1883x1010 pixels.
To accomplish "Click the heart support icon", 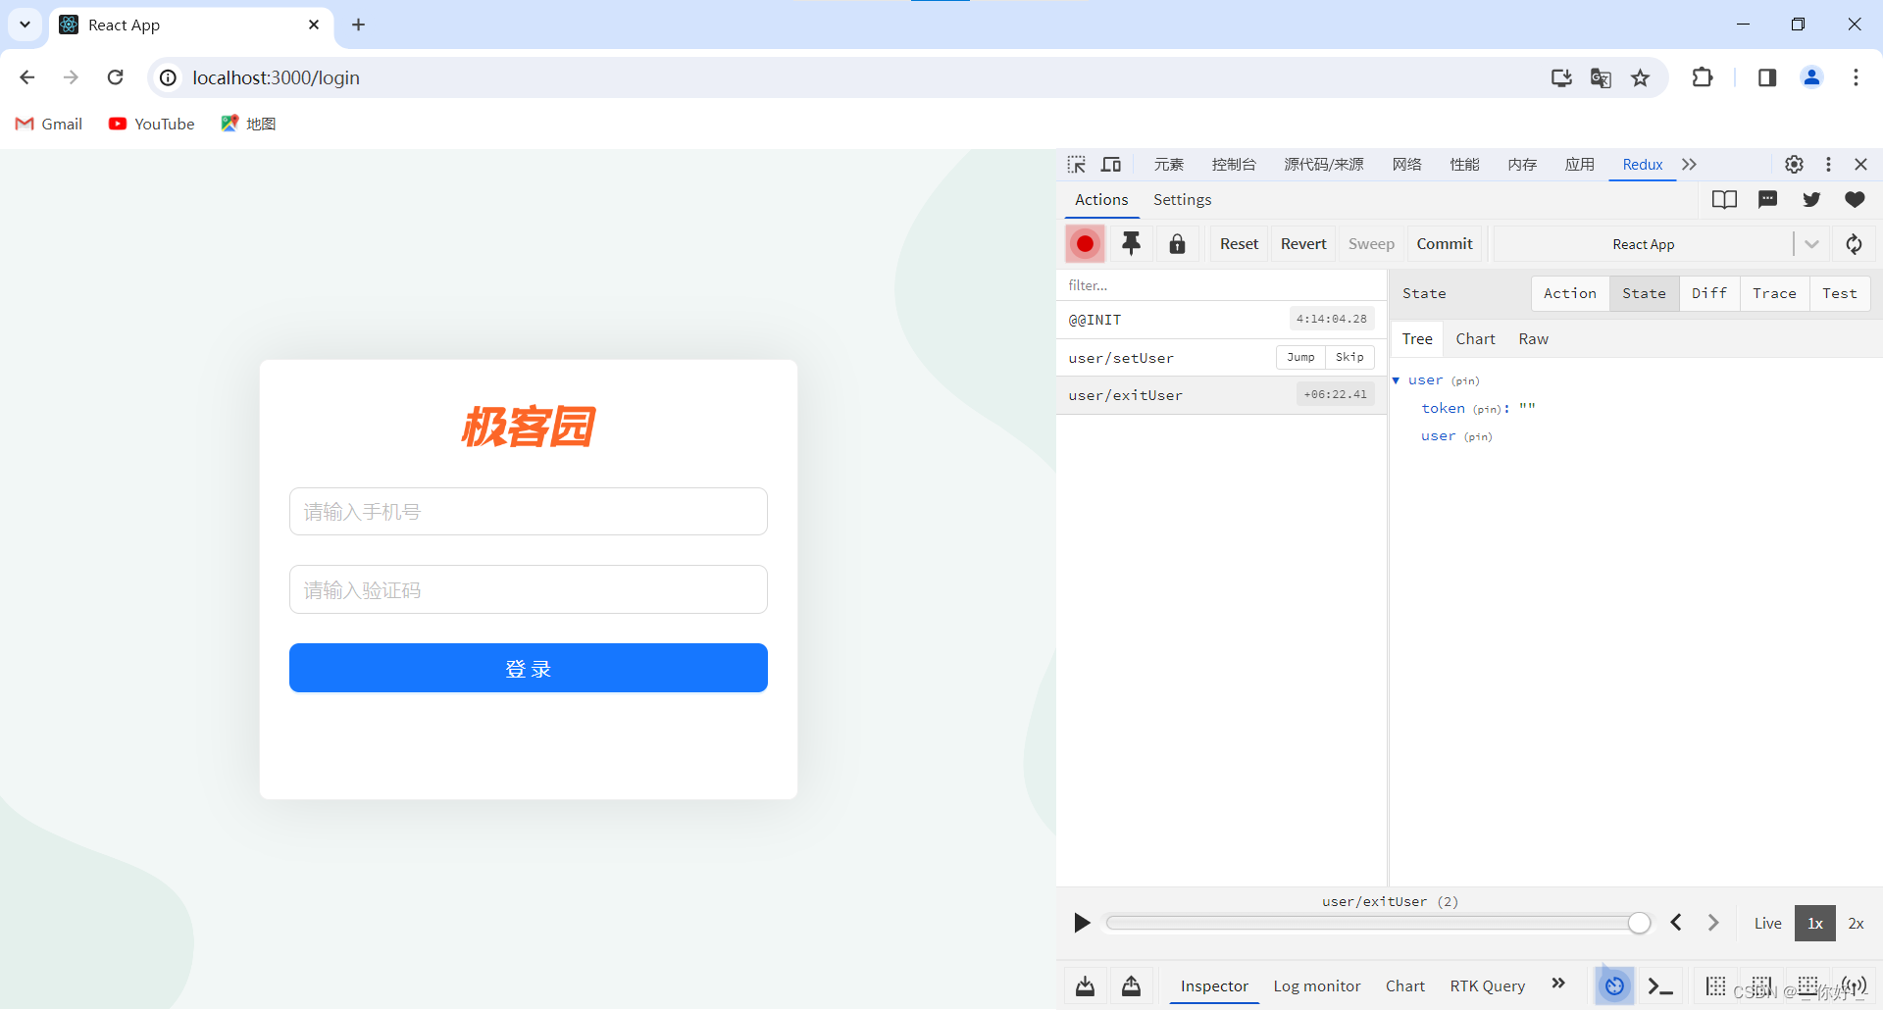I will pyautogui.click(x=1856, y=199).
